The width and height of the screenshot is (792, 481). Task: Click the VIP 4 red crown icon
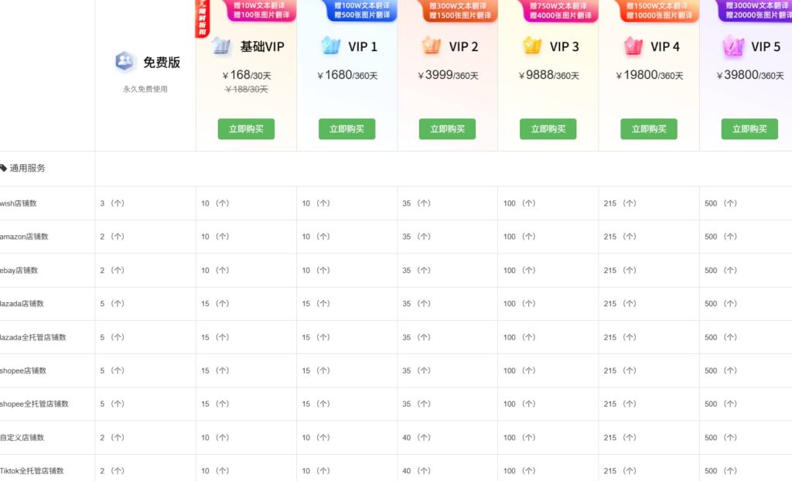[633, 46]
